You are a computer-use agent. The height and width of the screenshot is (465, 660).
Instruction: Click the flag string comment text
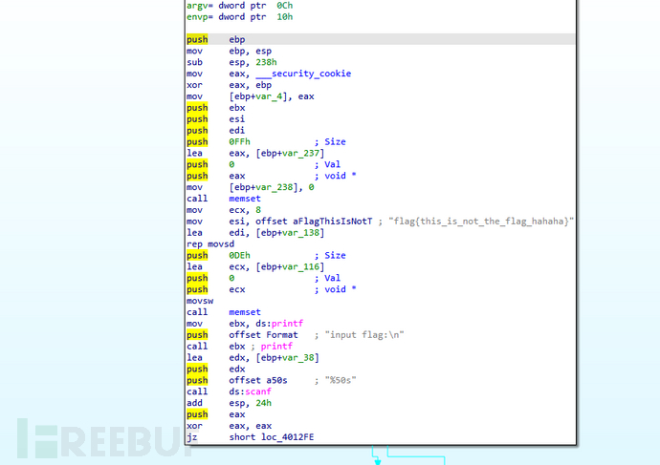click(477, 222)
